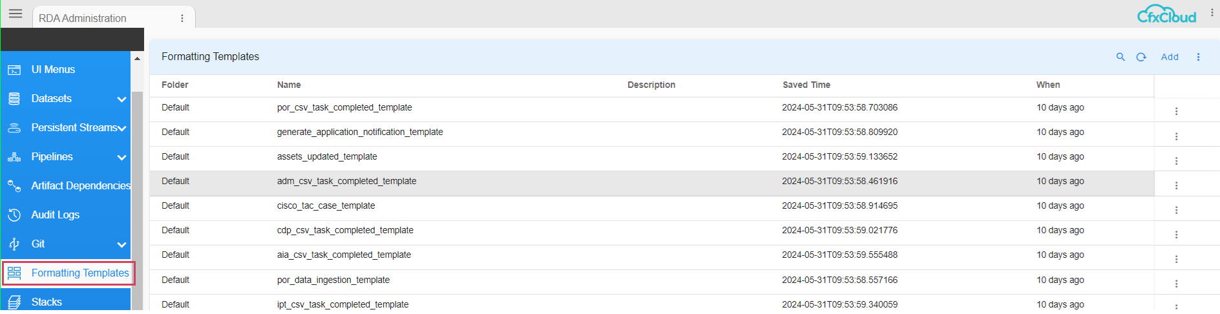Sort by the Saved Time column header
1220x314 pixels.
806,85
